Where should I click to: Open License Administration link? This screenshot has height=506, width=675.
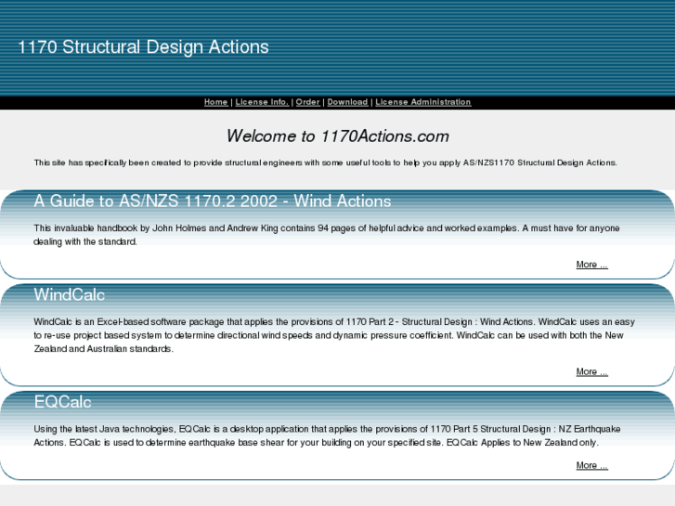click(423, 102)
